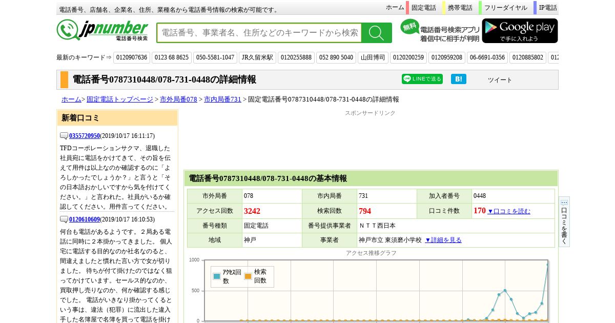
Task: Click comment bubble icon beside 0355720950
Action: point(64,136)
